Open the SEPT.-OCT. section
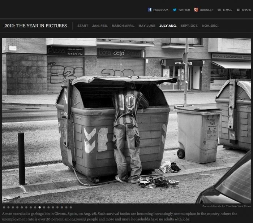Screen dimensions: 253x223 point(189,26)
